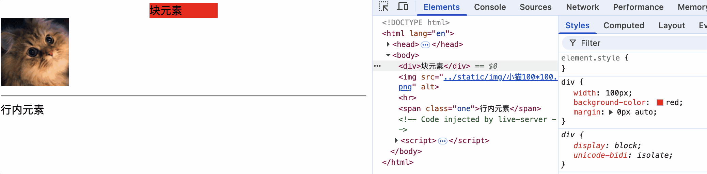Switch to the Console tab

pyautogui.click(x=490, y=7)
